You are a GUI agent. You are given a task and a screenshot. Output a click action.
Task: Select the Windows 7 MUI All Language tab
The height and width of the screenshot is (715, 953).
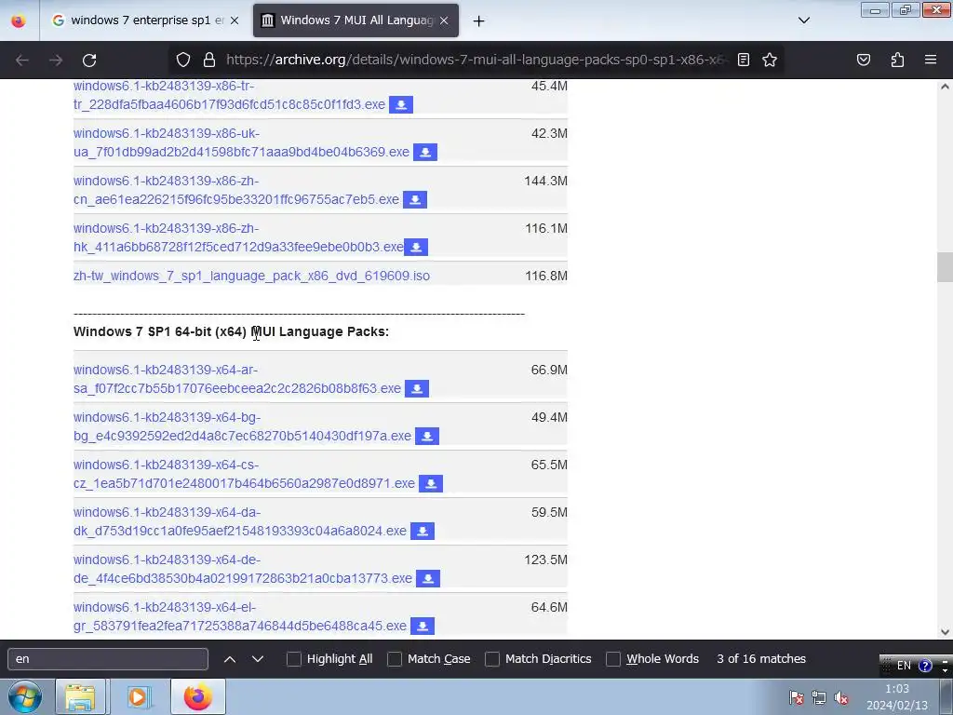pos(356,20)
